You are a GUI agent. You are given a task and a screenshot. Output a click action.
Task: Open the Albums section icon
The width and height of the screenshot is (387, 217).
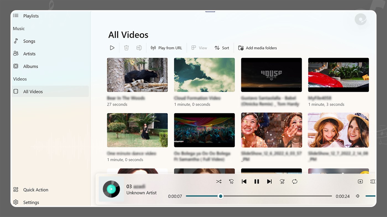tap(16, 66)
